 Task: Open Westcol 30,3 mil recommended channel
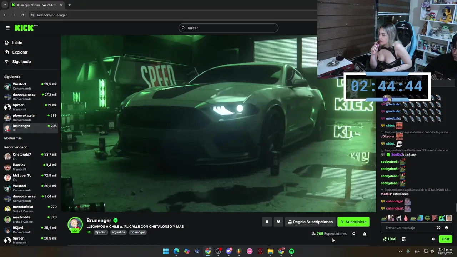click(30, 188)
